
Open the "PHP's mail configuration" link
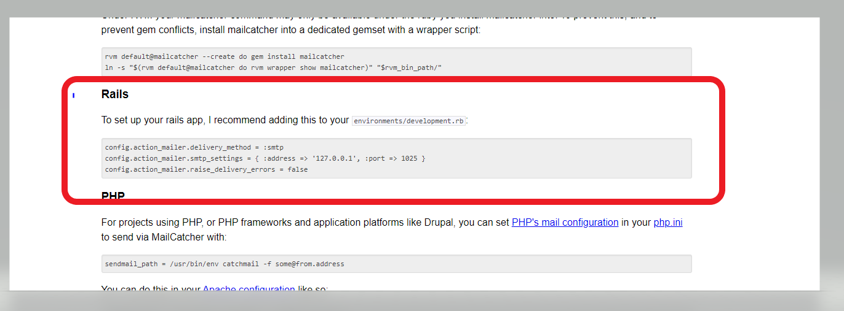pos(565,223)
